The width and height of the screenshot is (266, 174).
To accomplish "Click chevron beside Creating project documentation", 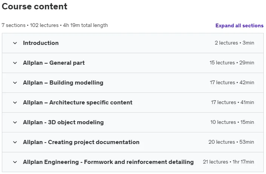I will tap(15, 142).
